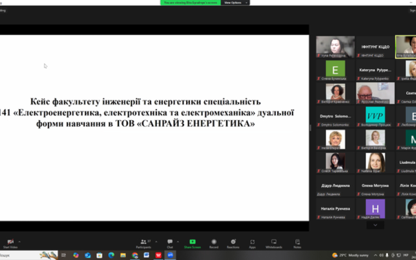Viewport: 416px width, 260px height.
Task: Open Task View from the taskbar
Action: pyautogui.click(x=63, y=255)
